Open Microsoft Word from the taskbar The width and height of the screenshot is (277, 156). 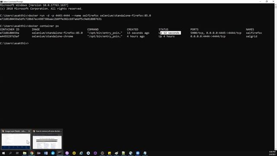(46, 153)
